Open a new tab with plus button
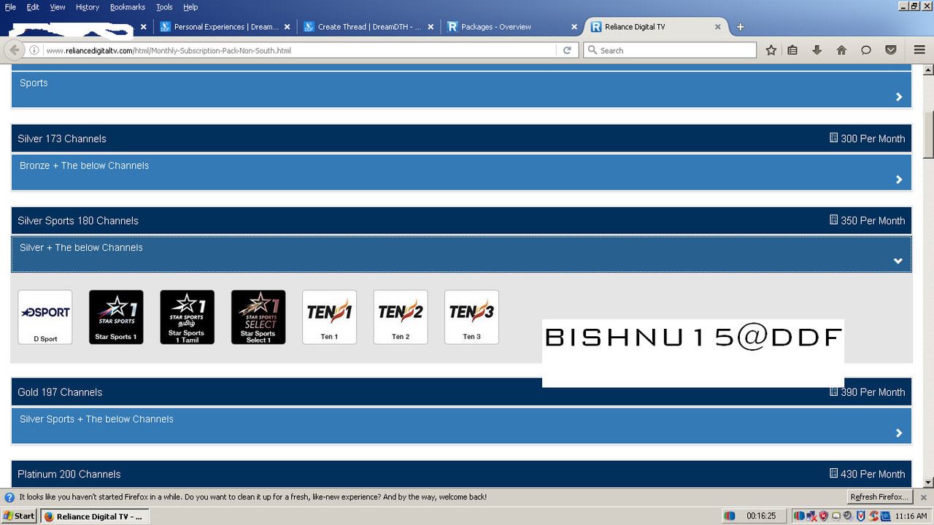The width and height of the screenshot is (934, 525). (740, 27)
